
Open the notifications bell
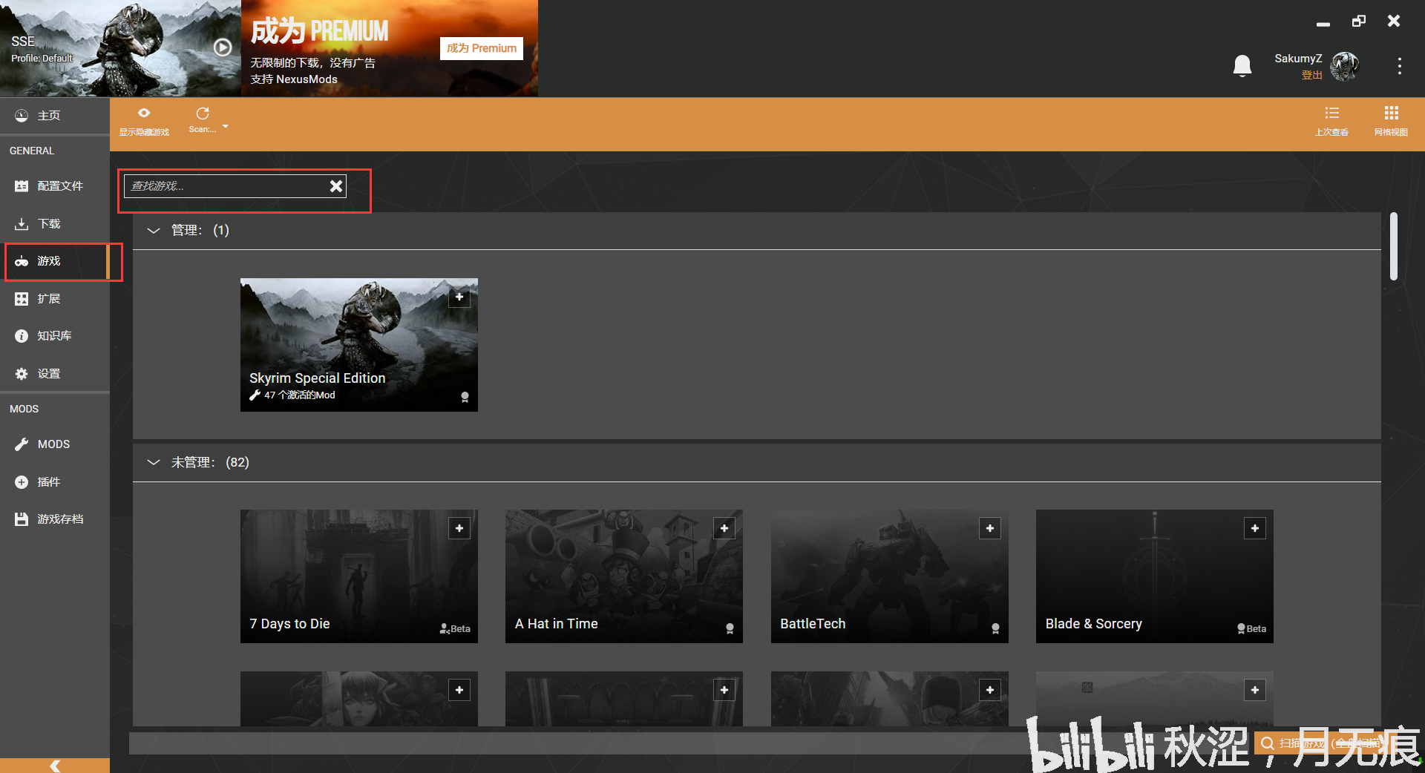tap(1242, 66)
